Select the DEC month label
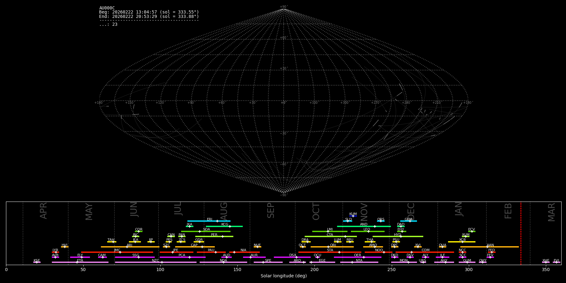The width and height of the screenshot is (566, 283). point(411,211)
